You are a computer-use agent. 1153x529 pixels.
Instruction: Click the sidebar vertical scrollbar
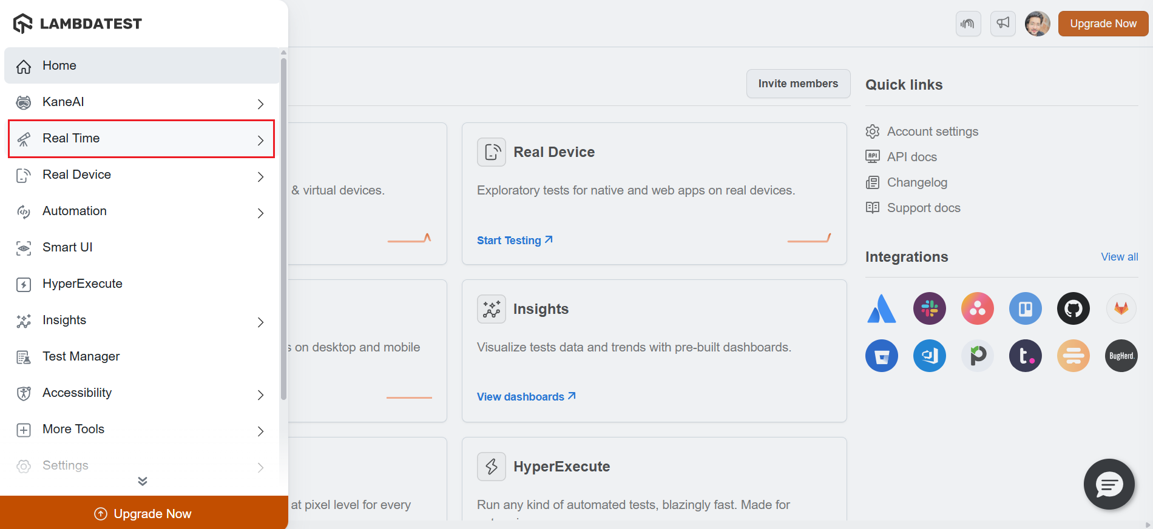283,229
